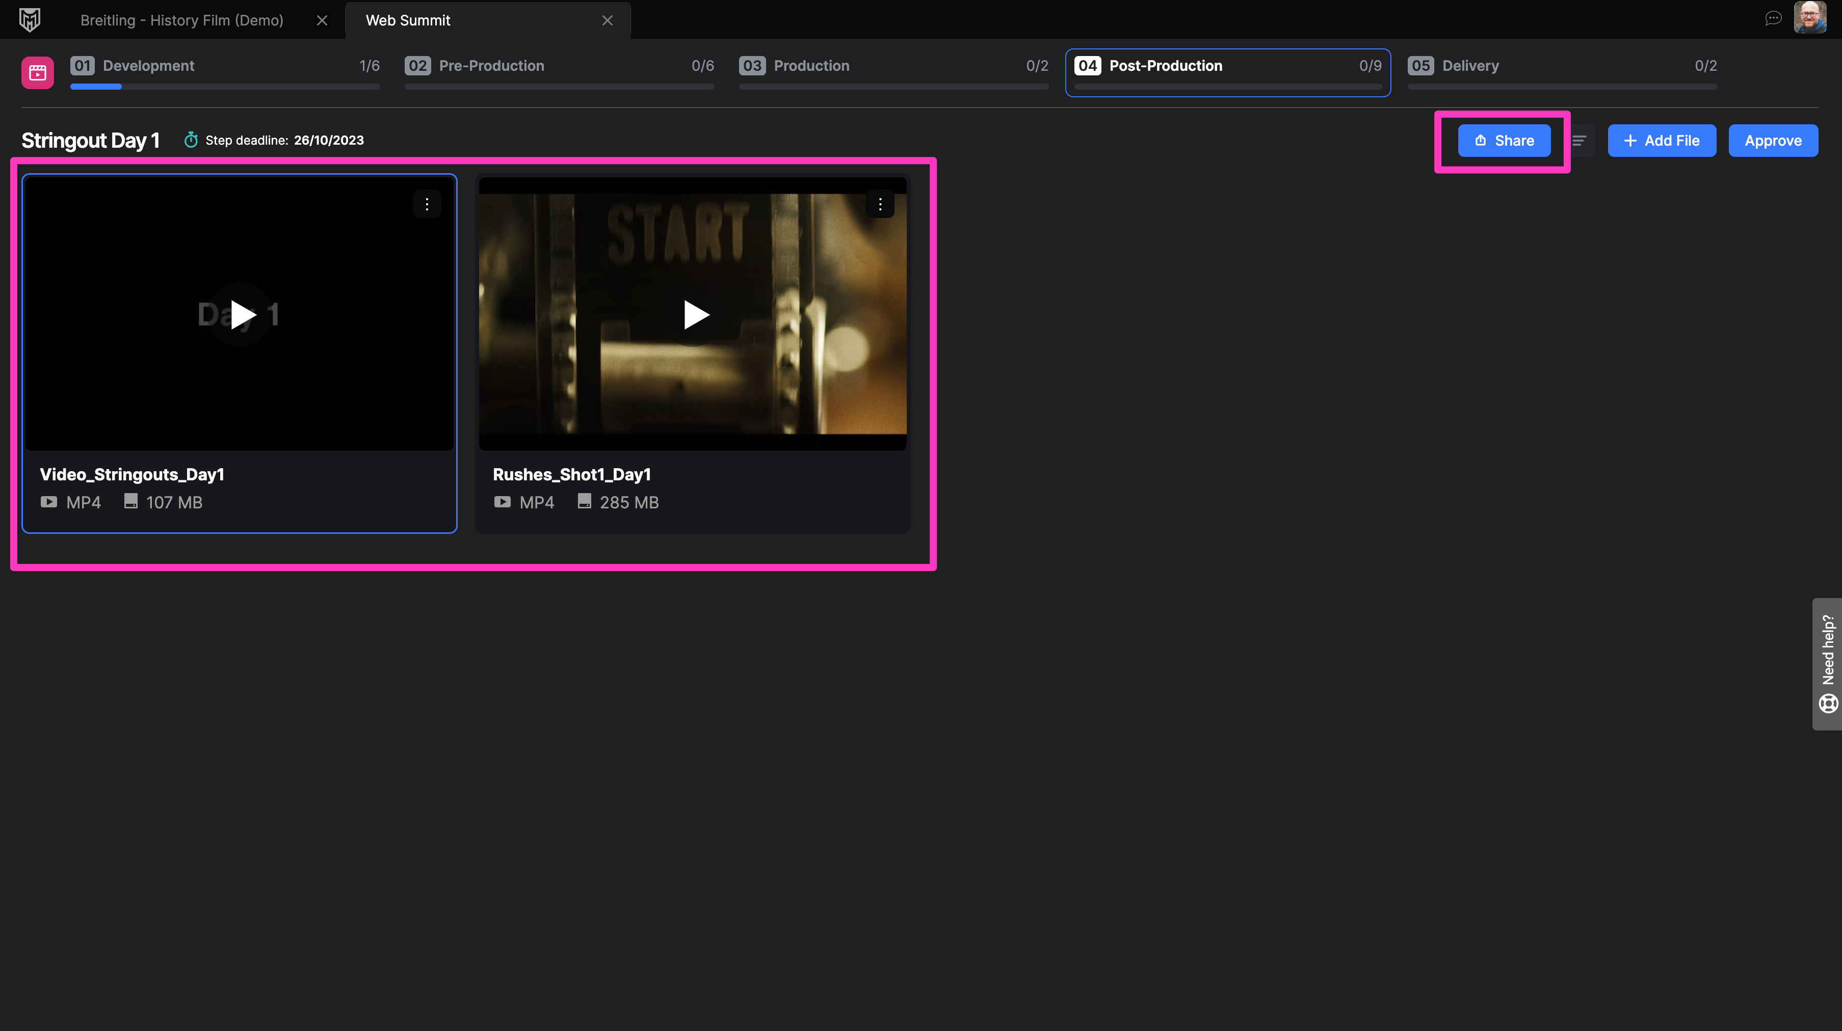This screenshot has height=1031, width=1842.
Task: Click the Approve button
Action: 1773,141
